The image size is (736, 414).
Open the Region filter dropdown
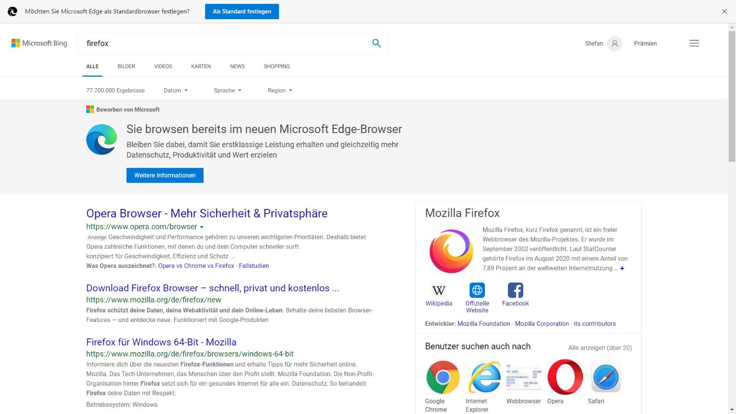coord(280,90)
